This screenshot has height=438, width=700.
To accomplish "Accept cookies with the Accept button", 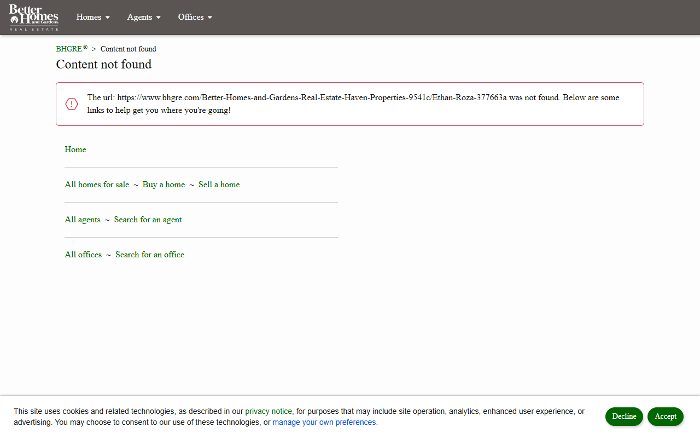I will [x=666, y=417].
